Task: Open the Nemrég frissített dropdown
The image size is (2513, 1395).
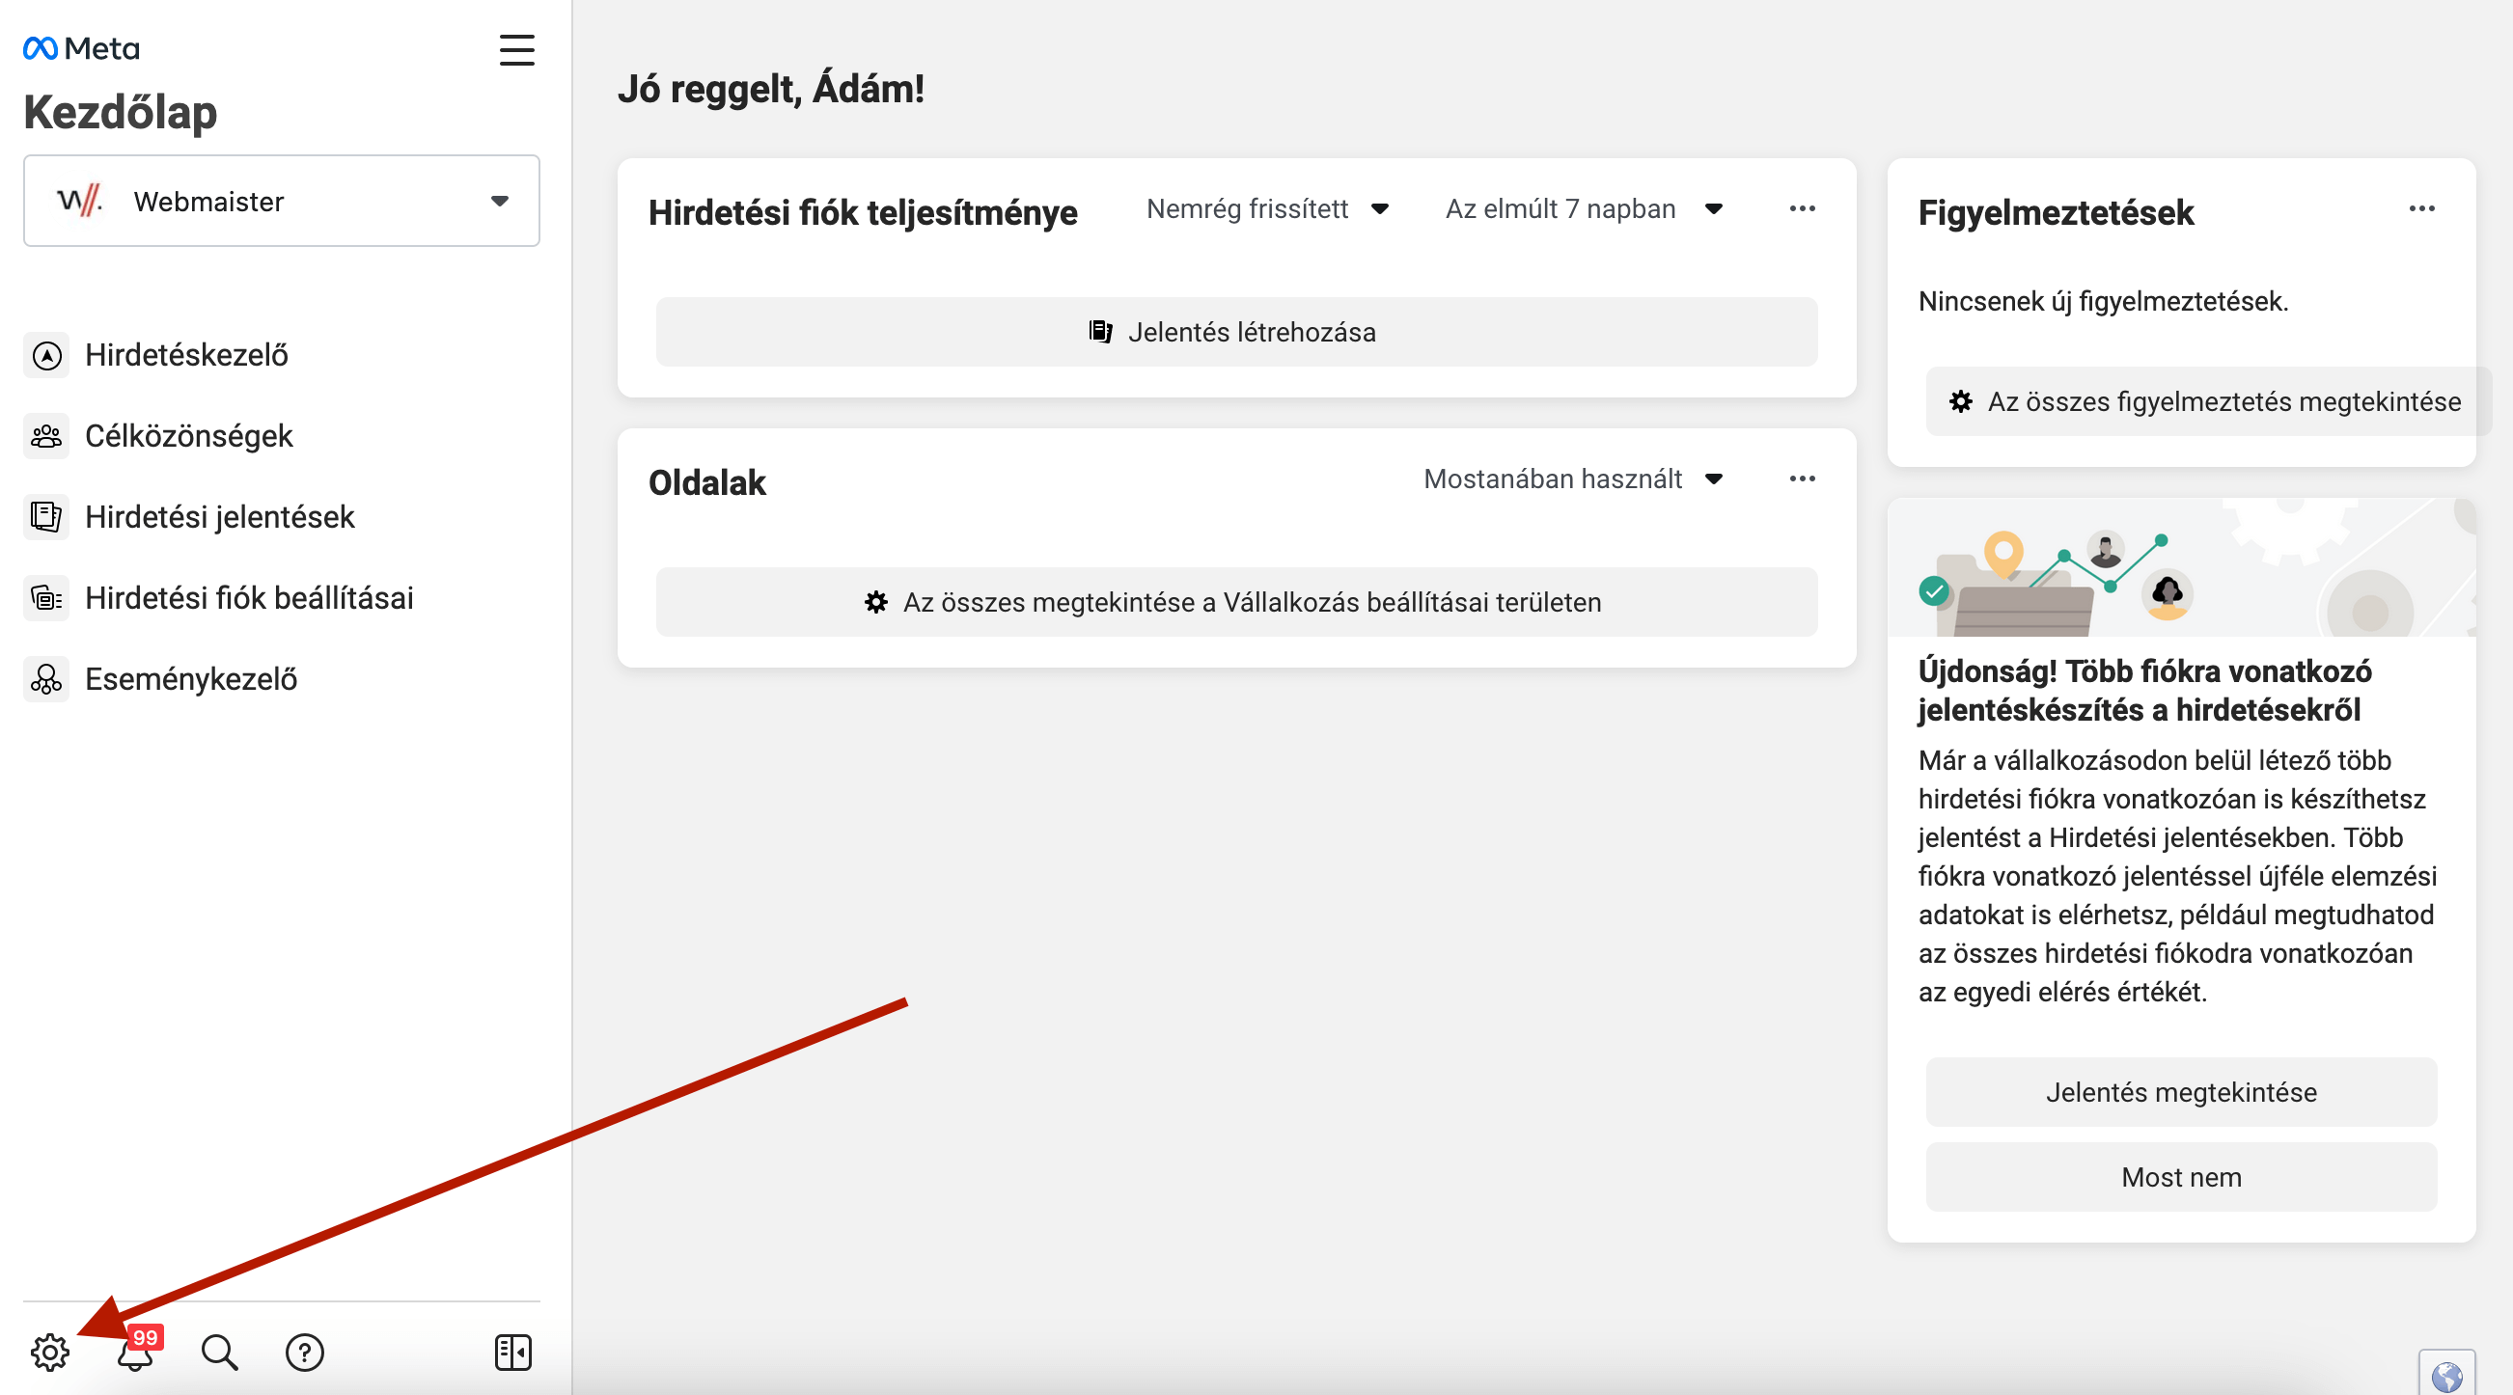Action: tap(1267, 208)
